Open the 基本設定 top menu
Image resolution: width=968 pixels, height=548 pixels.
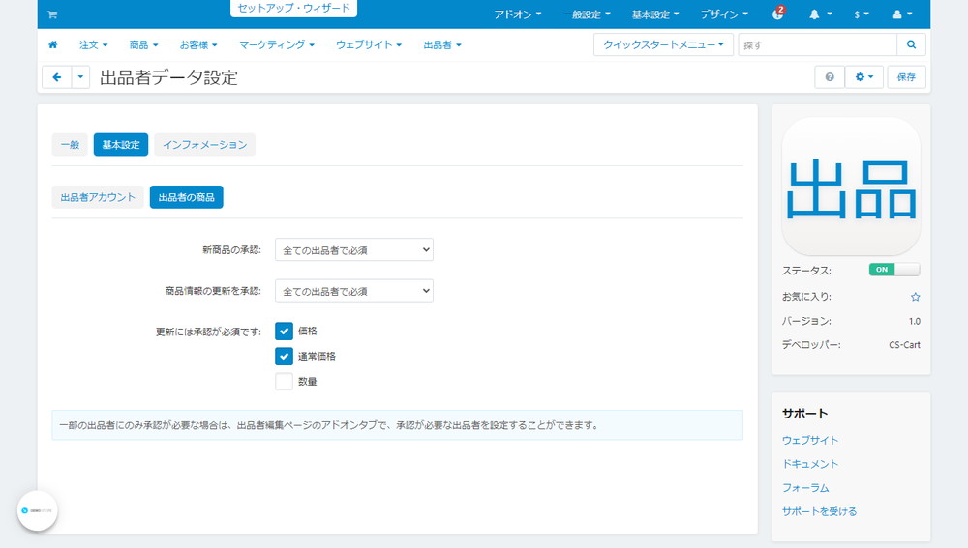coord(655,14)
